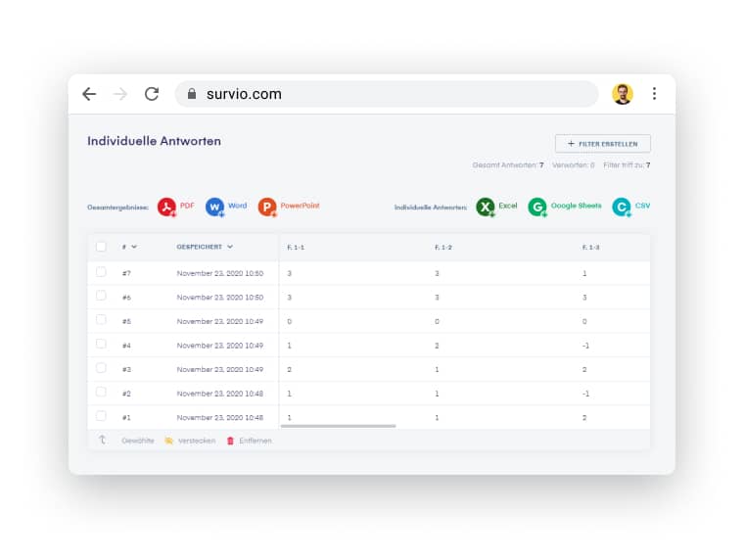This screenshot has width=744, height=558.
Task: Reload the survio.com page
Action: (x=152, y=94)
